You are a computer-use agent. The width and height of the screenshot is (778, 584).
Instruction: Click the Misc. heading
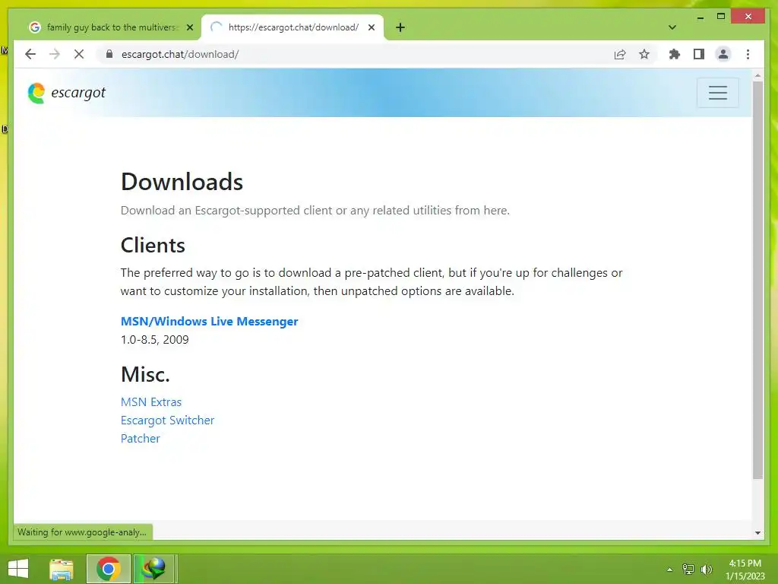[145, 374]
